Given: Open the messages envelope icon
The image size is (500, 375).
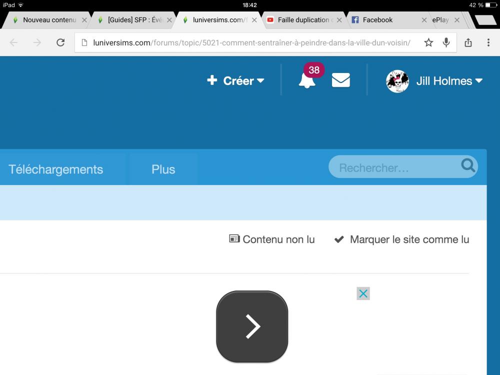Looking at the screenshot, I should 340,80.
